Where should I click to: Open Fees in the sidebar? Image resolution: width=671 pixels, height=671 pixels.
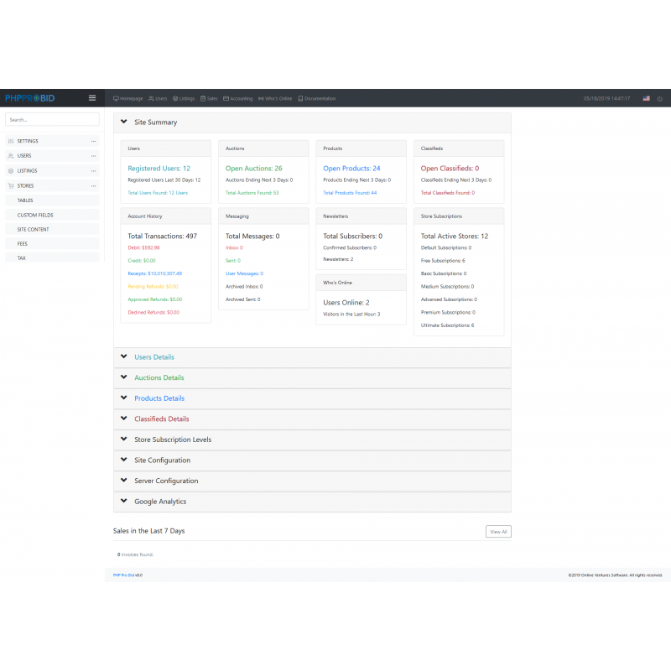[x=52, y=243]
